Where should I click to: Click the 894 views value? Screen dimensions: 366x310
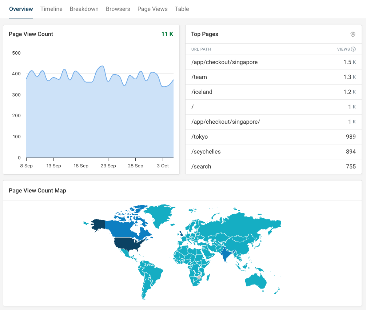click(x=351, y=152)
